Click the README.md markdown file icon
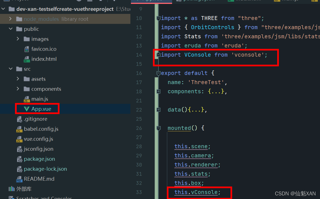 [19, 179]
